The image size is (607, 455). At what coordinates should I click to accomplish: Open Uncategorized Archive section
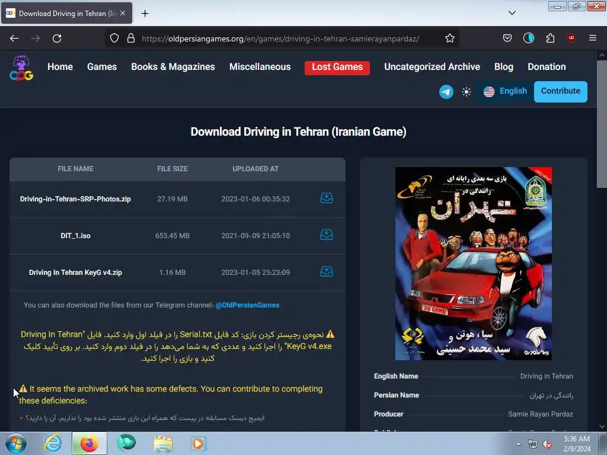[432, 67]
